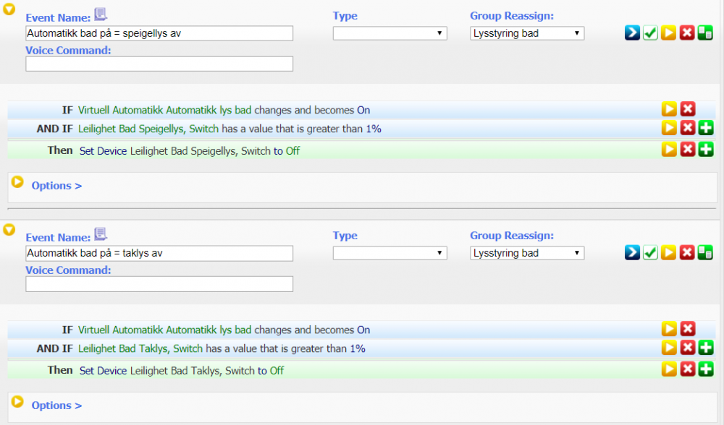
Task: Click 'Off' value in the Bad Taklys action
Action: click(277, 371)
